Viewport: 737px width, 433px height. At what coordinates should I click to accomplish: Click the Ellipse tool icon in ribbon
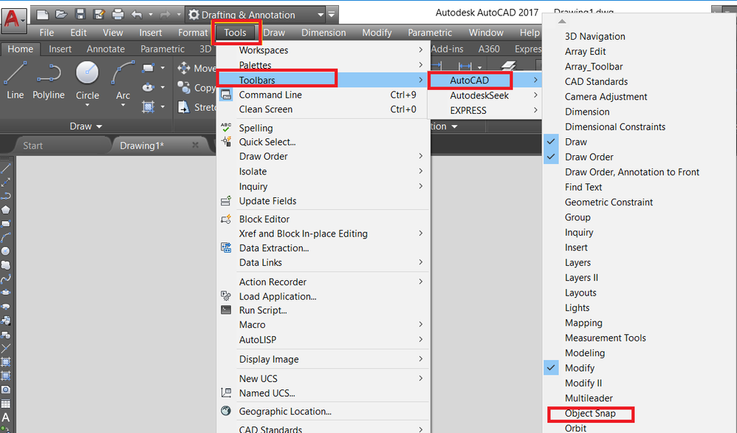(148, 87)
